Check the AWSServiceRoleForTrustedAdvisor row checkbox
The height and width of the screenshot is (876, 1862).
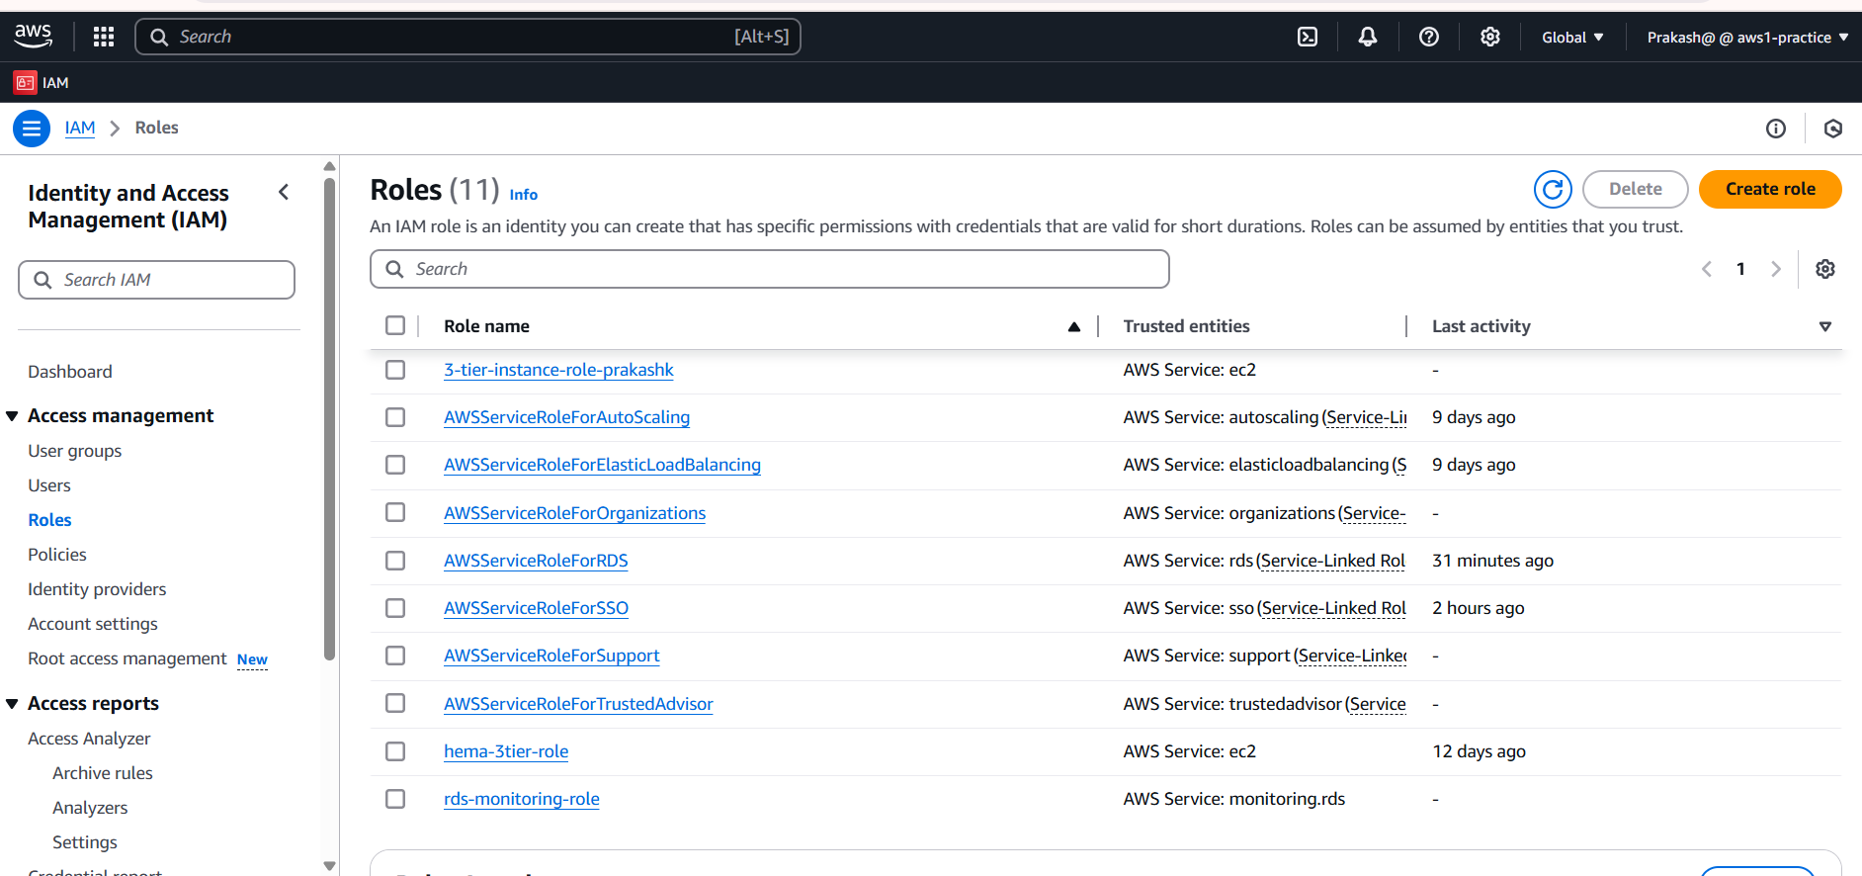tap(395, 703)
